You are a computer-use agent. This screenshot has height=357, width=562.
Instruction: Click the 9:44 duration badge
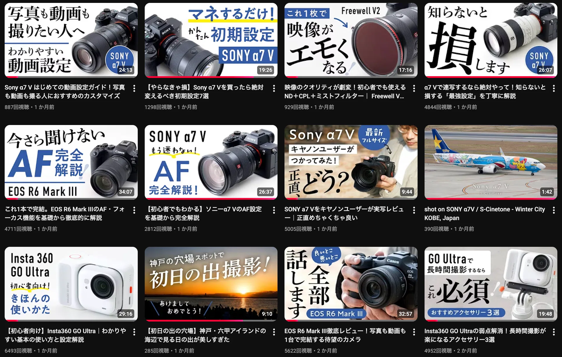(407, 192)
